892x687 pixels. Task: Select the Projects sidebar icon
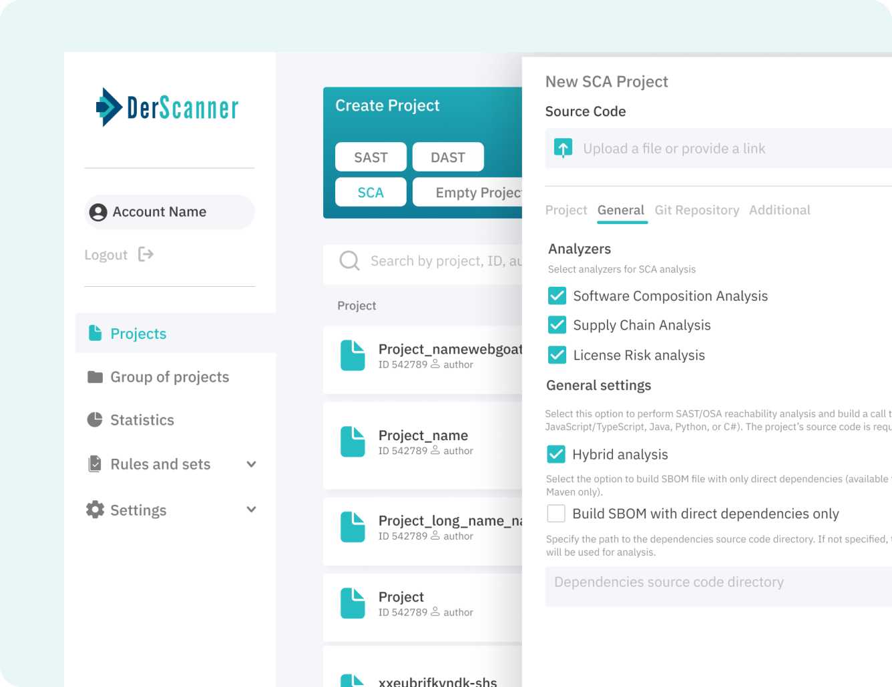(93, 333)
